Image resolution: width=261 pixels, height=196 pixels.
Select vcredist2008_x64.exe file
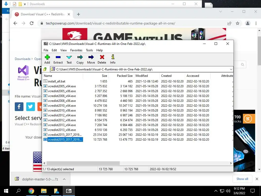[62, 96]
